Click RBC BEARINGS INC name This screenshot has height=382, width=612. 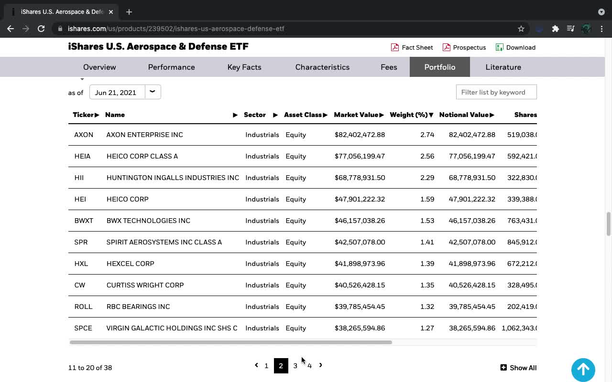138,307
